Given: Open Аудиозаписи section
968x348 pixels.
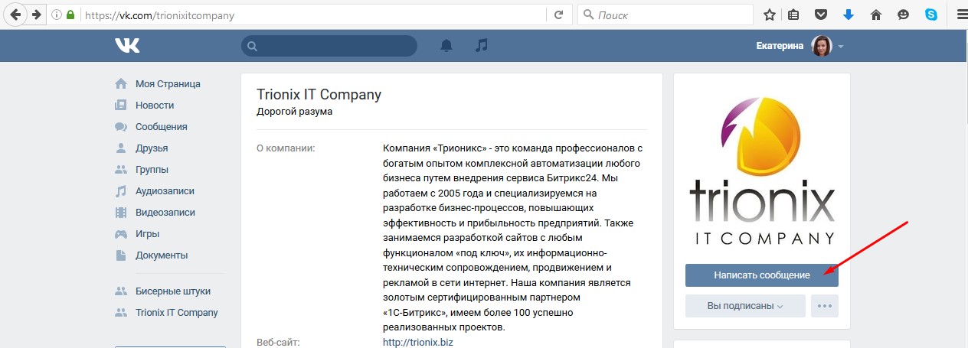Looking at the screenshot, I should coord(165,190).
